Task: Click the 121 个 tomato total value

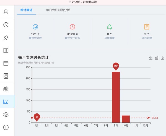Action: [35, 34]
